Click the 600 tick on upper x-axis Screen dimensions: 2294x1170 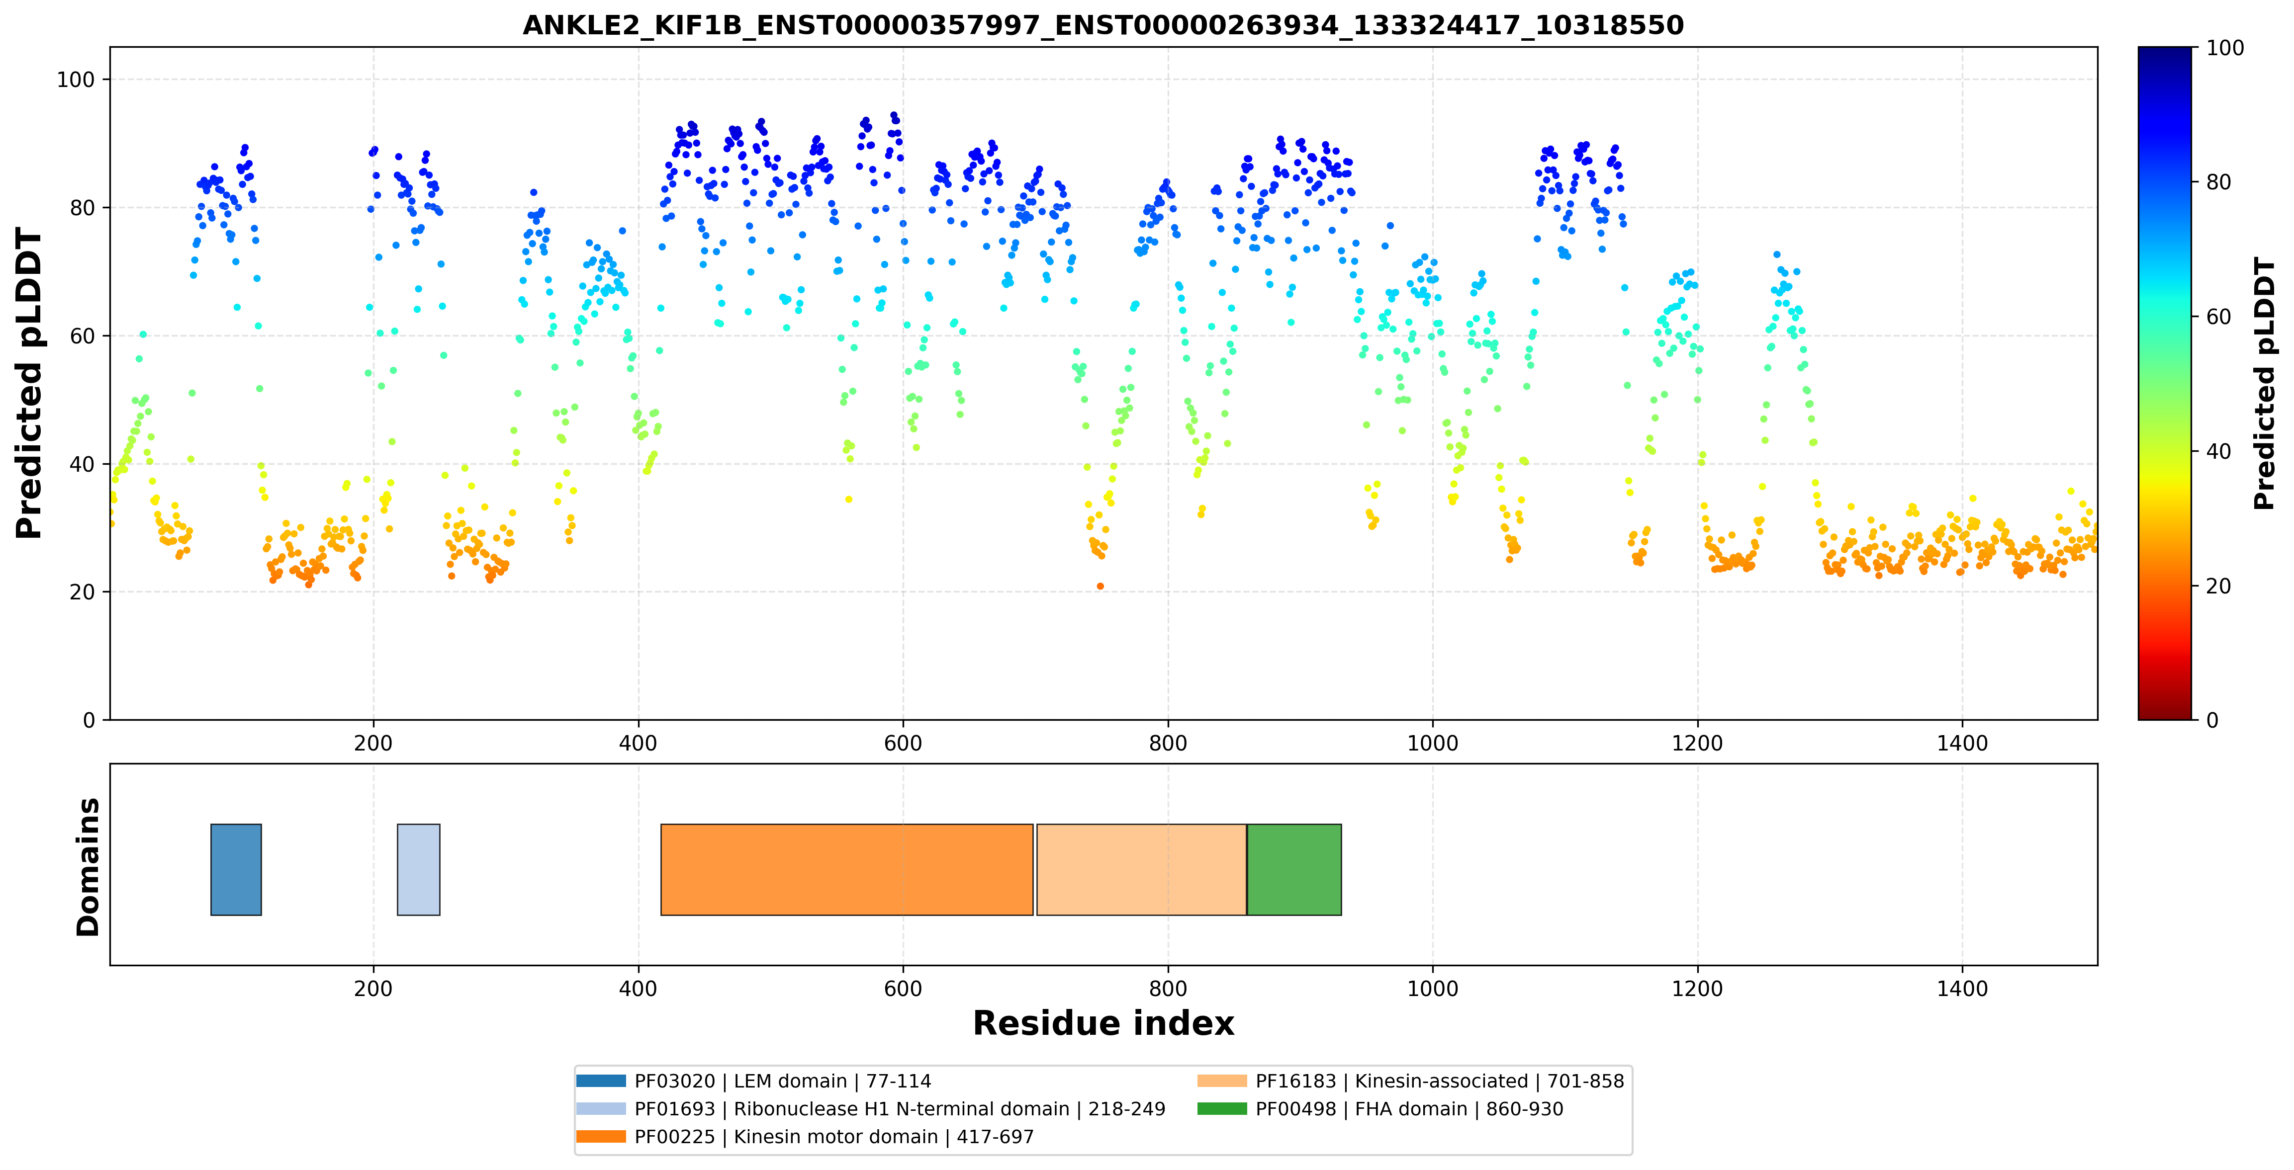point(903,743)
